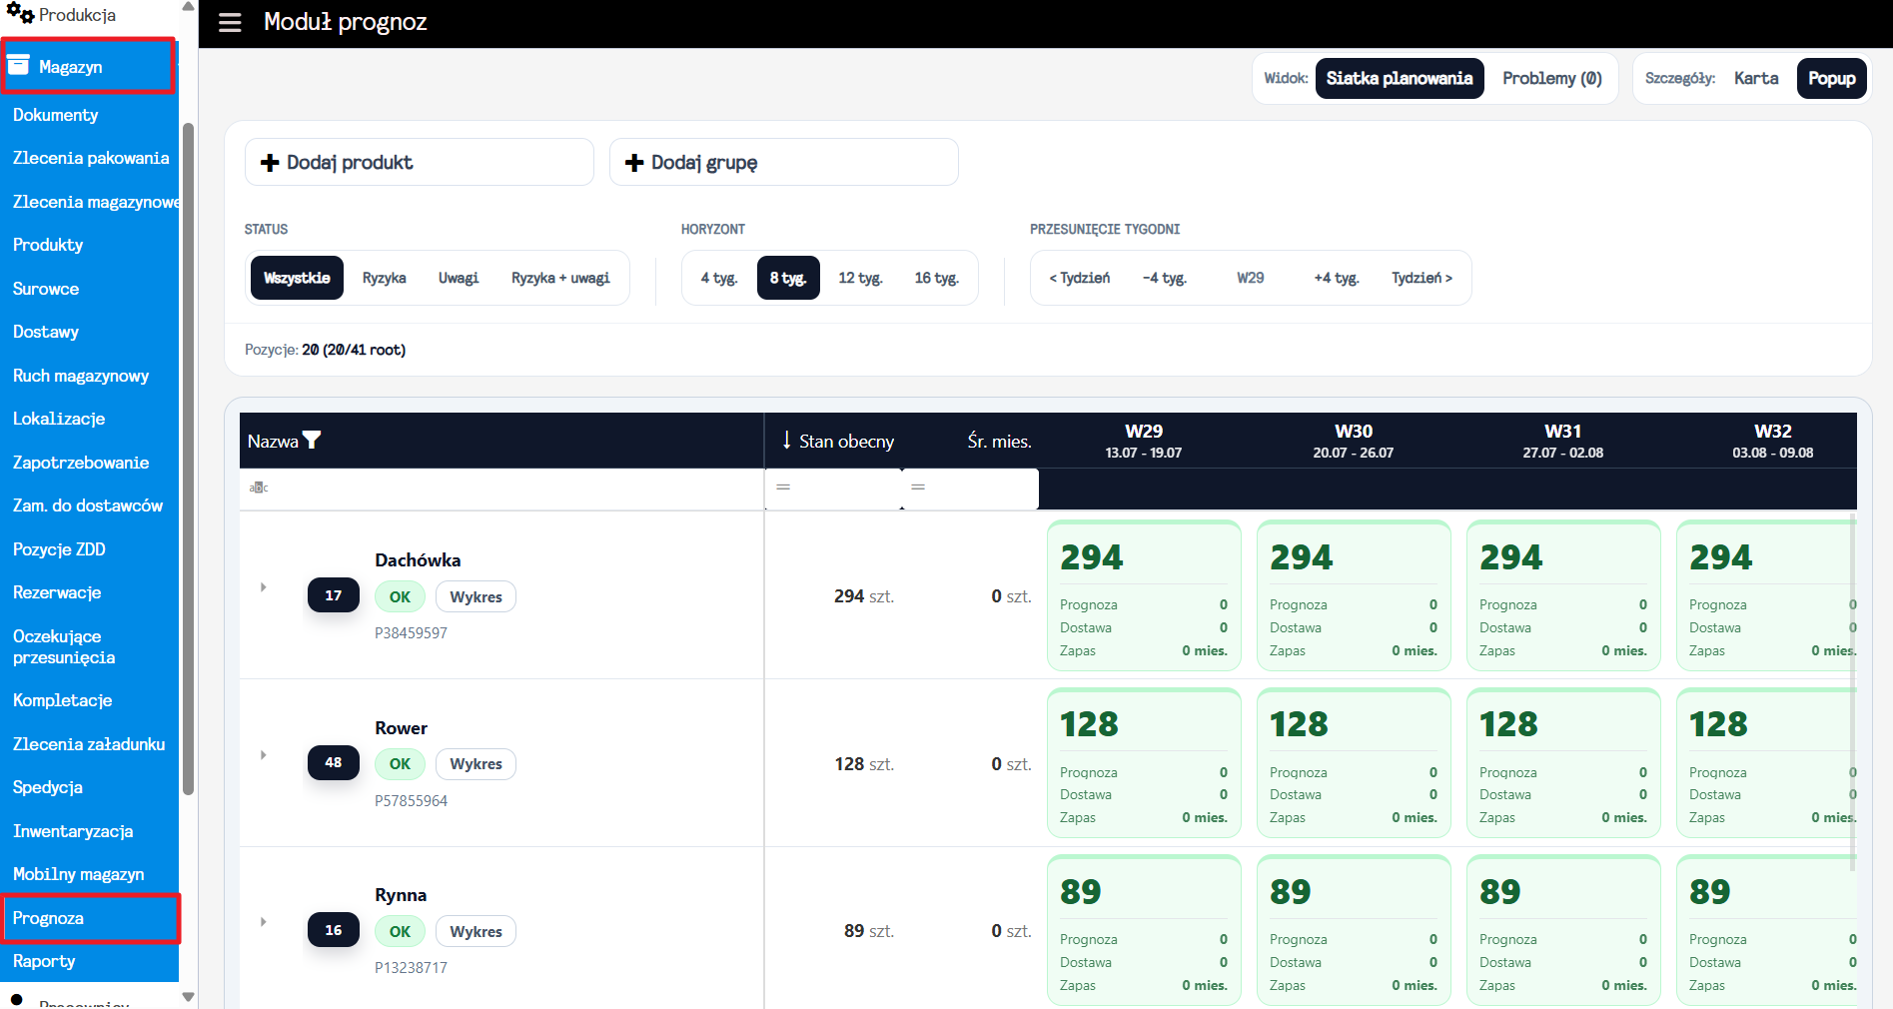Open Raporty in the sidebar
This screenshot has width=1893, height=1009.
(44, 961)
